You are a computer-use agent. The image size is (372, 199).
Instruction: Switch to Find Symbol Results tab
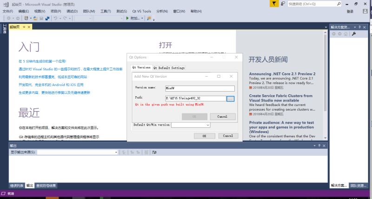coord(46,186)
